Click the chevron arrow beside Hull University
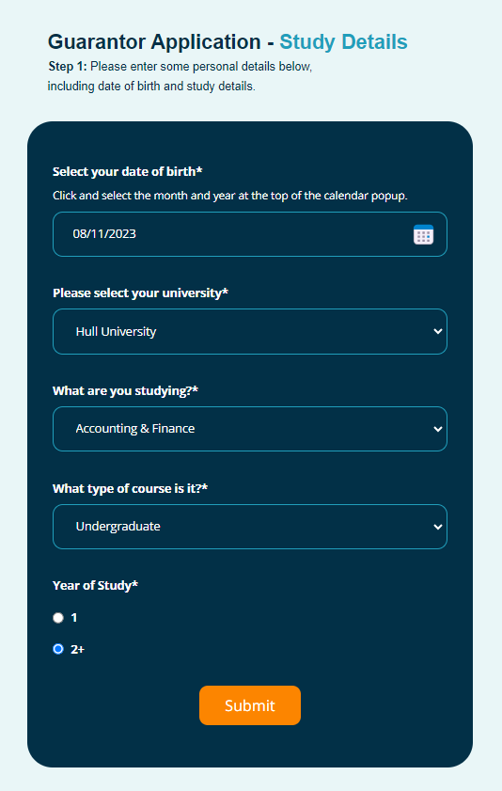Image resolution: width=502 pixels, height=791 pixels. point(437,331)
